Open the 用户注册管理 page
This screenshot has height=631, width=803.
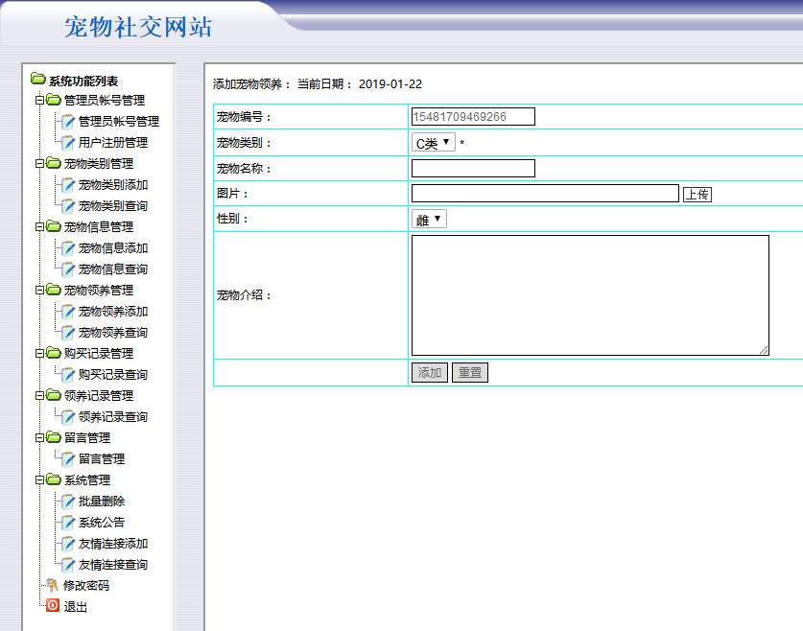click(x=113, y=143)
